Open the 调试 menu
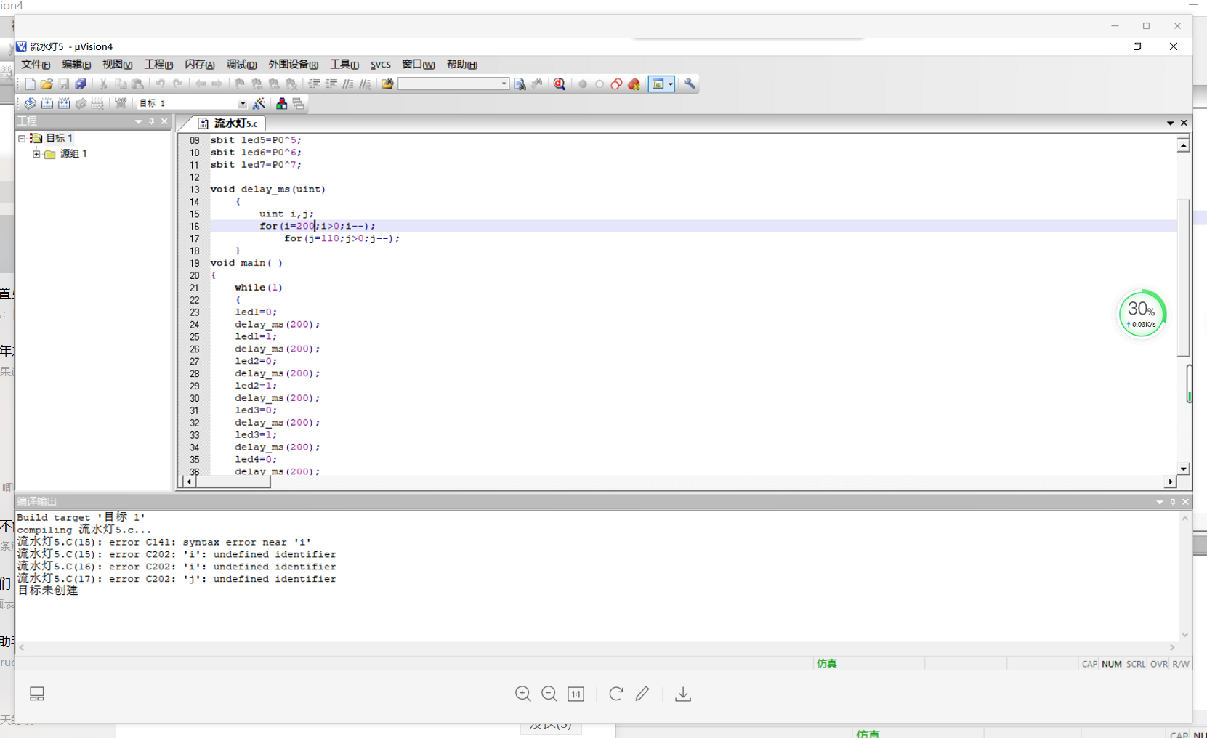This screenshot has height=738, width=1207. (x=241, y=65)
